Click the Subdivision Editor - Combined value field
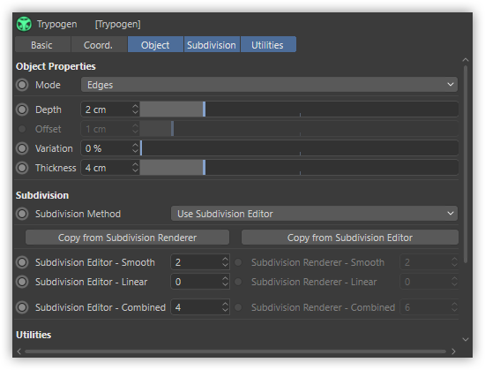 pyautogui.click(x=200, y=307)
